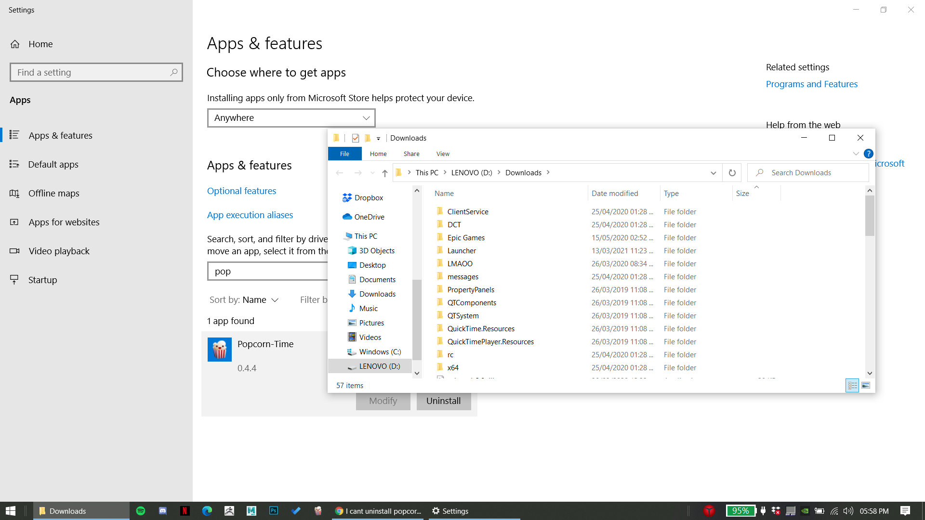Open Photoshop from the taskbar
Viewport: 925px width, 520px height.
click(273, 511)
